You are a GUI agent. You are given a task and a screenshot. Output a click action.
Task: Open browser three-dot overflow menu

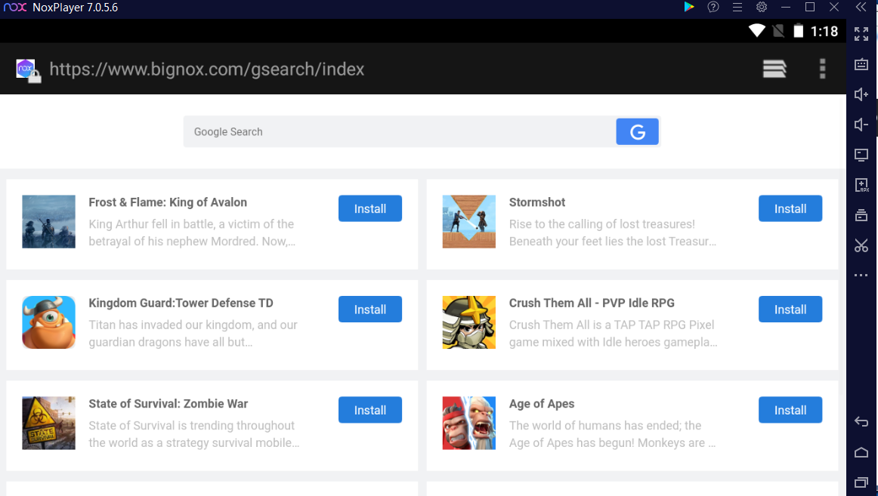(822, 69)
